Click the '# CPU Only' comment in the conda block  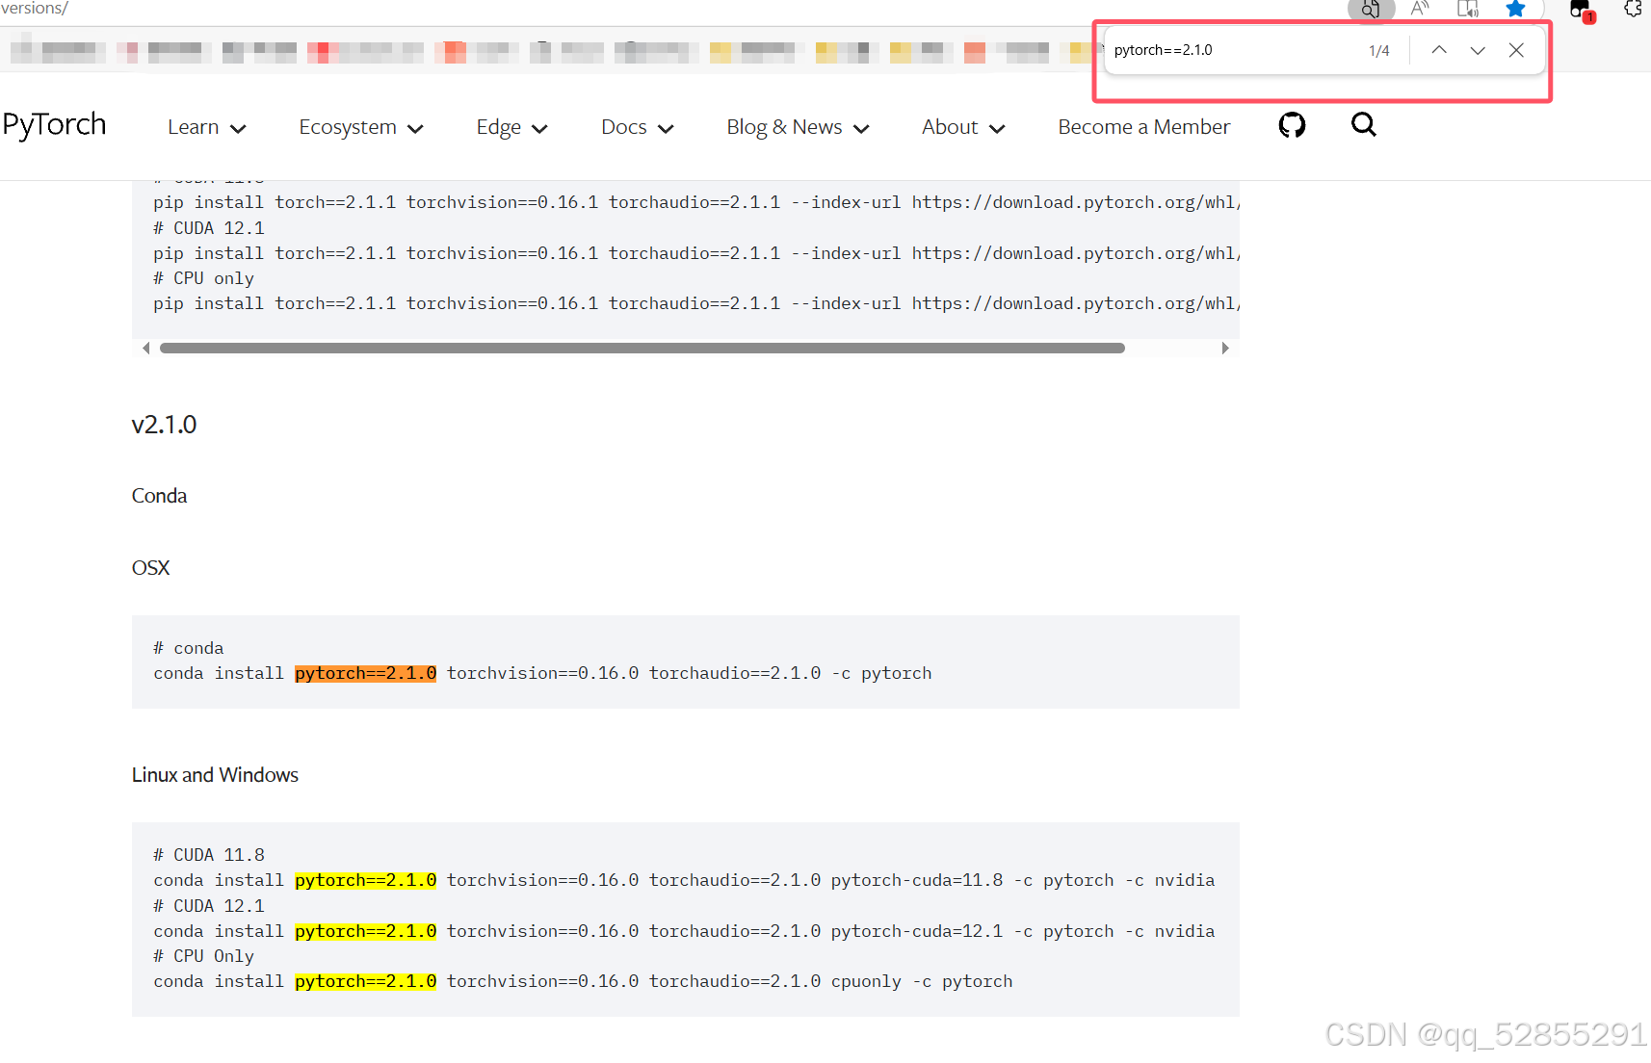pos(204,956)
